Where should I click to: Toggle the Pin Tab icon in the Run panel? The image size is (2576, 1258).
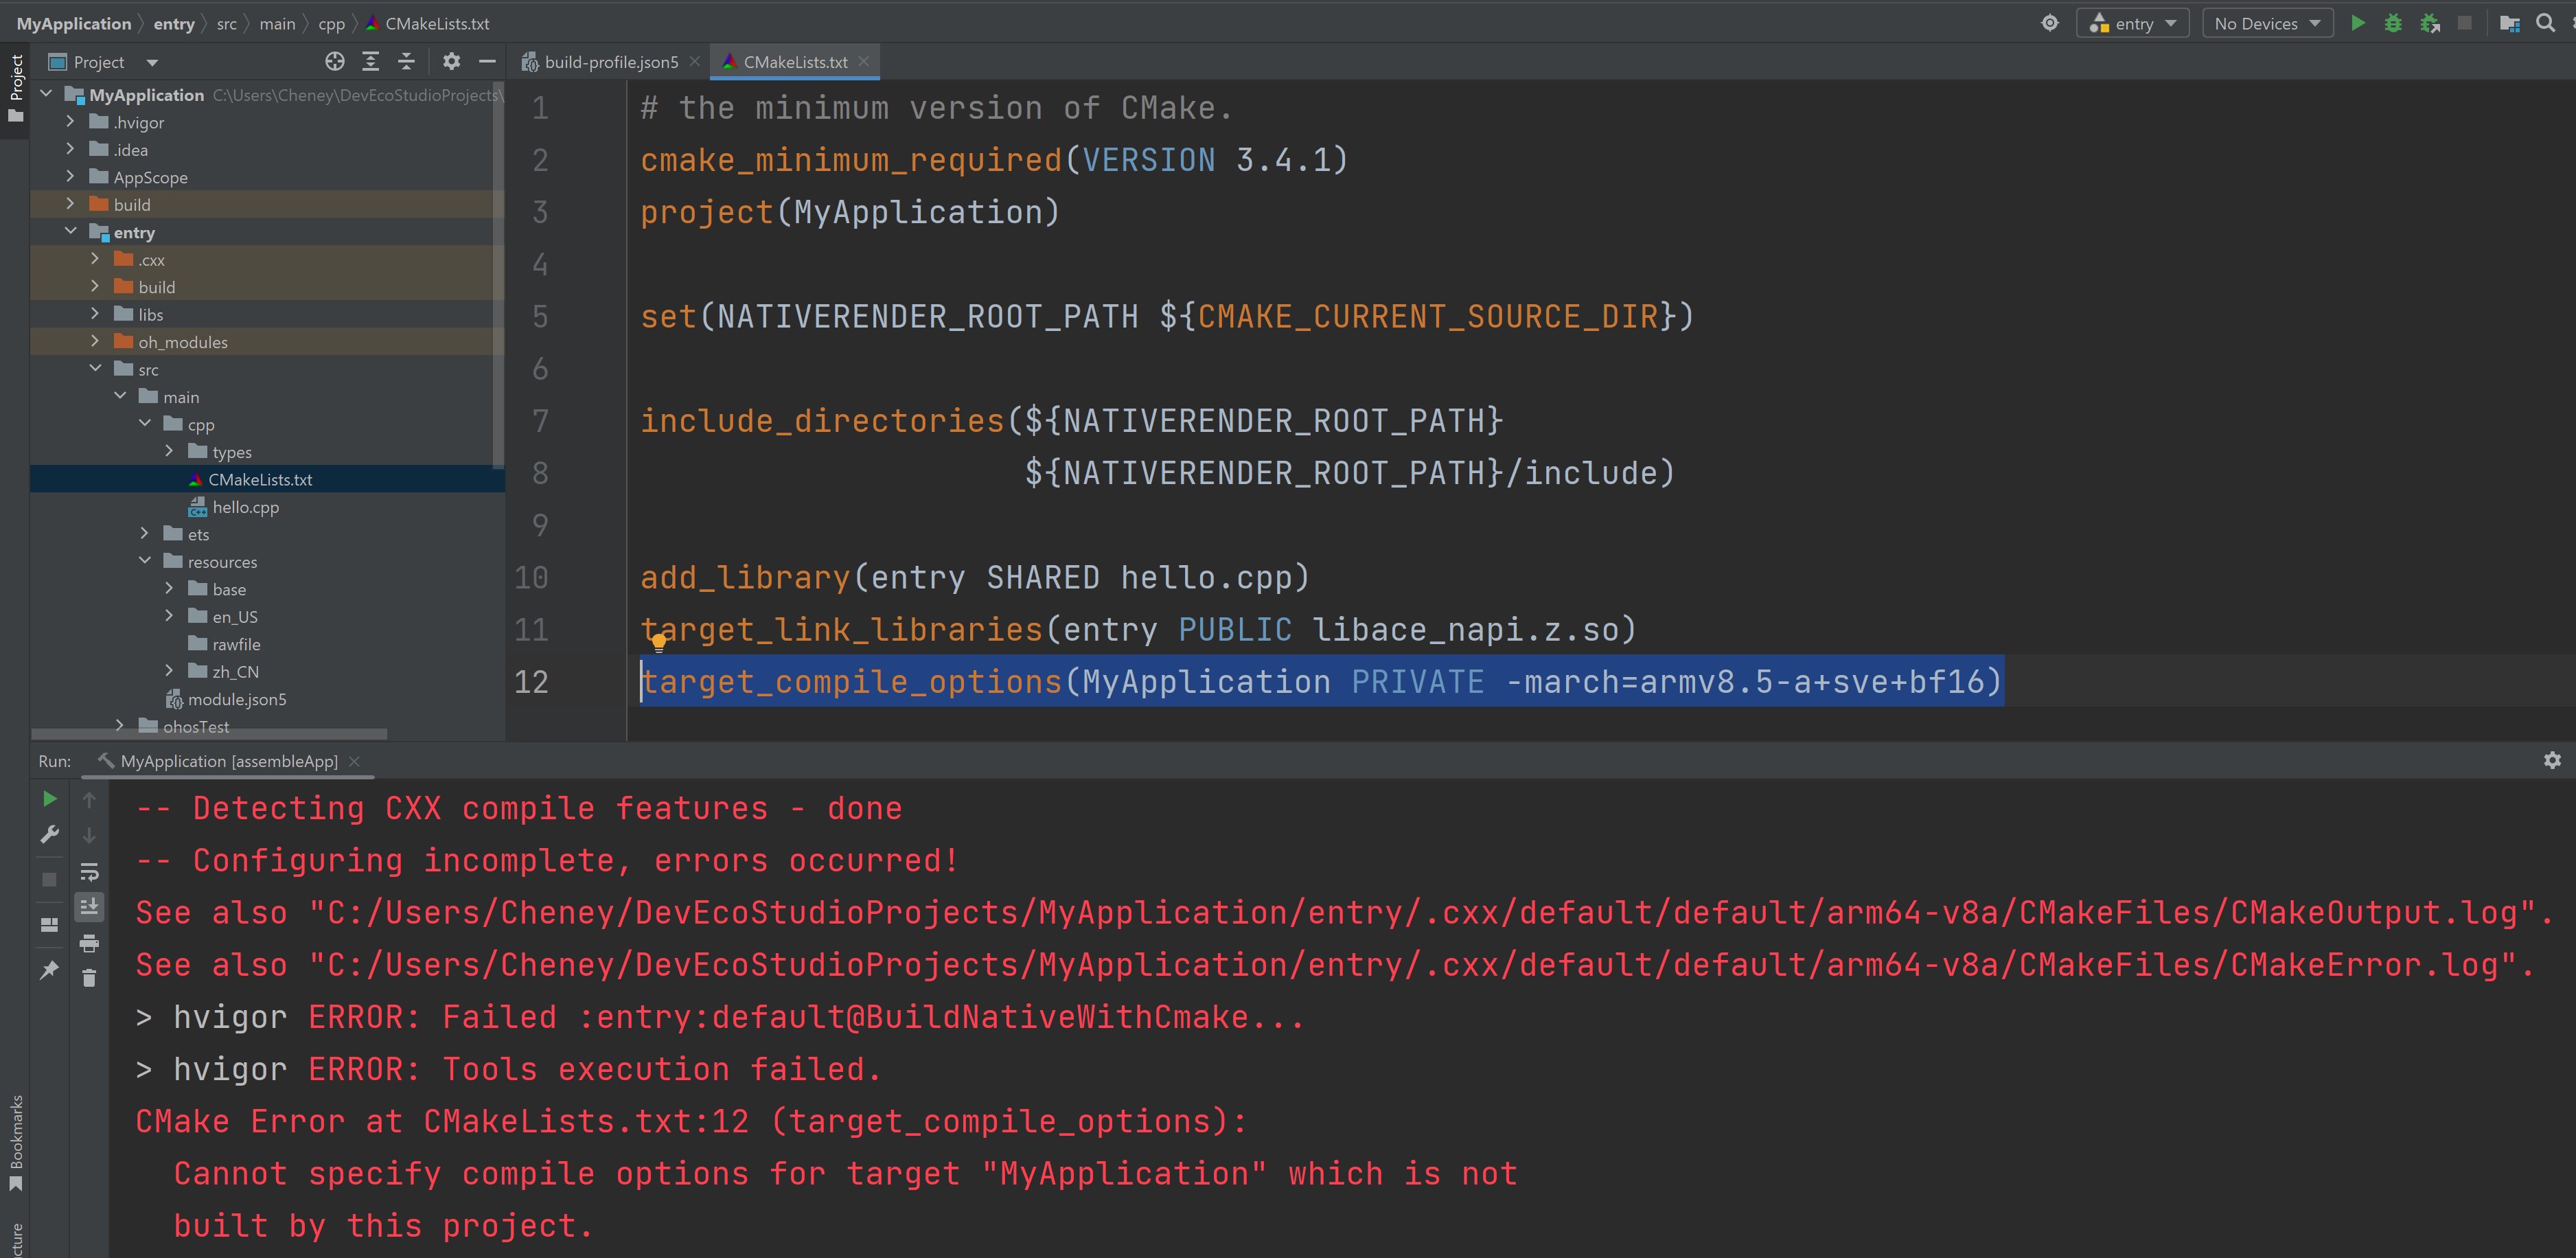click(49, 969)
